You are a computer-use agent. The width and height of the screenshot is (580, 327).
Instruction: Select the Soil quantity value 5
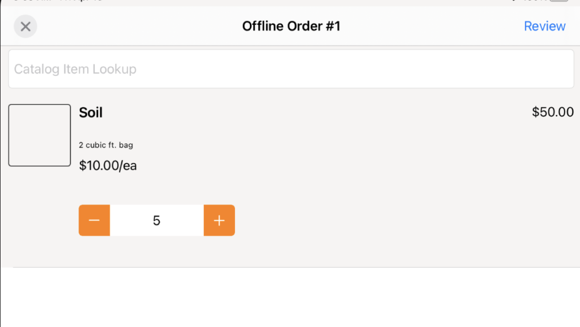coord(156,220)
